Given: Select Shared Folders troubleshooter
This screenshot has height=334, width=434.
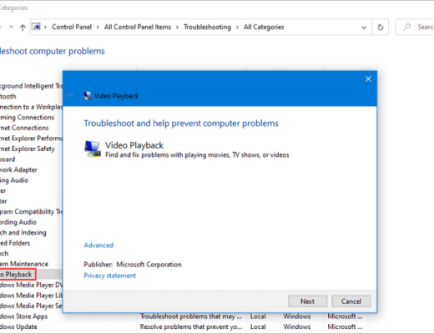Looking at the screenshot, I should (x=15, y=243).
